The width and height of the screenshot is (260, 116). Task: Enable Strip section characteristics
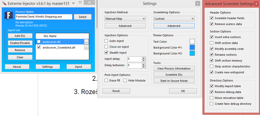point(211,66)
